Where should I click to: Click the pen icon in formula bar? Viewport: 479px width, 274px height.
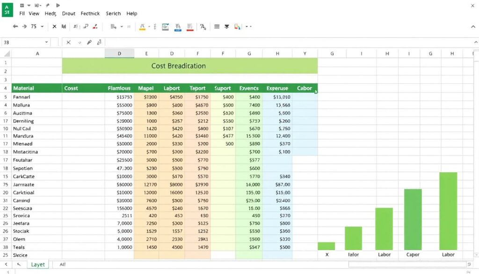pos(89,43)
